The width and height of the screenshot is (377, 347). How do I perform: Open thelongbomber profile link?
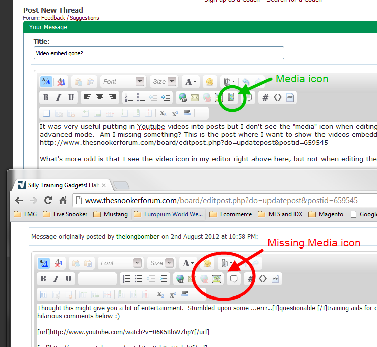click(x=138, y=237)
